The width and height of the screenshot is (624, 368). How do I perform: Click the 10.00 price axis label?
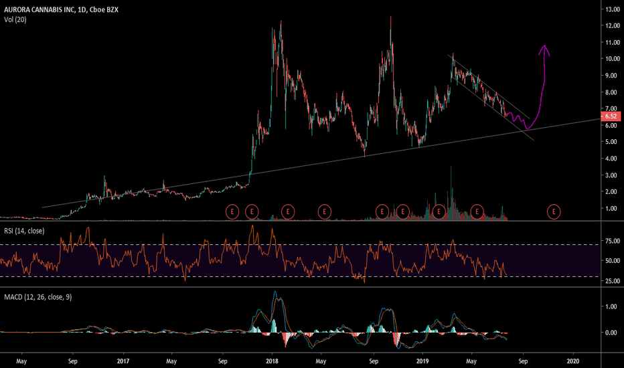pyautogui.click(x=613, y=58)
